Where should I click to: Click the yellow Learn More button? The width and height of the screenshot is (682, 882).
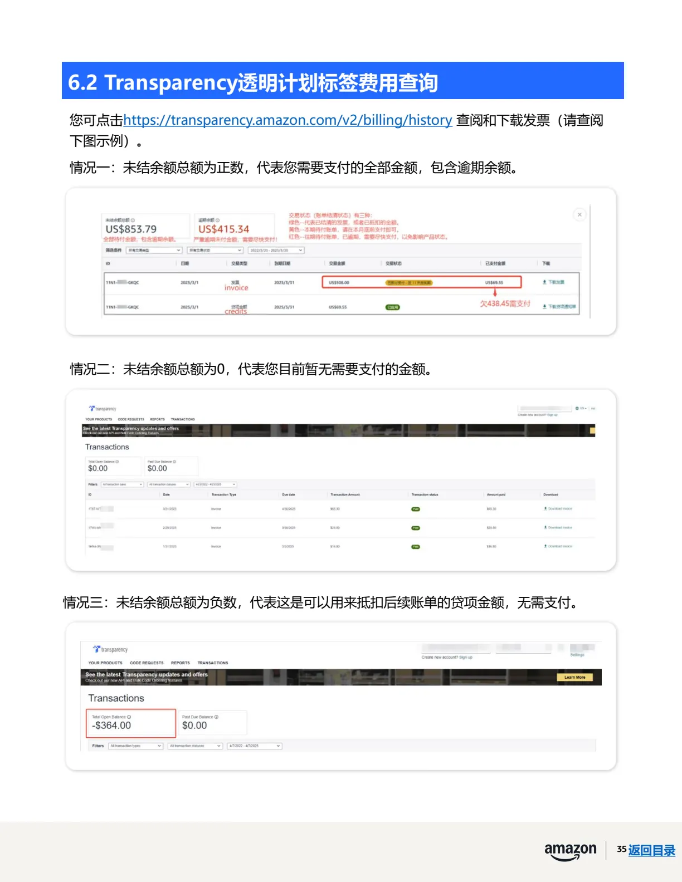[575, 678]
